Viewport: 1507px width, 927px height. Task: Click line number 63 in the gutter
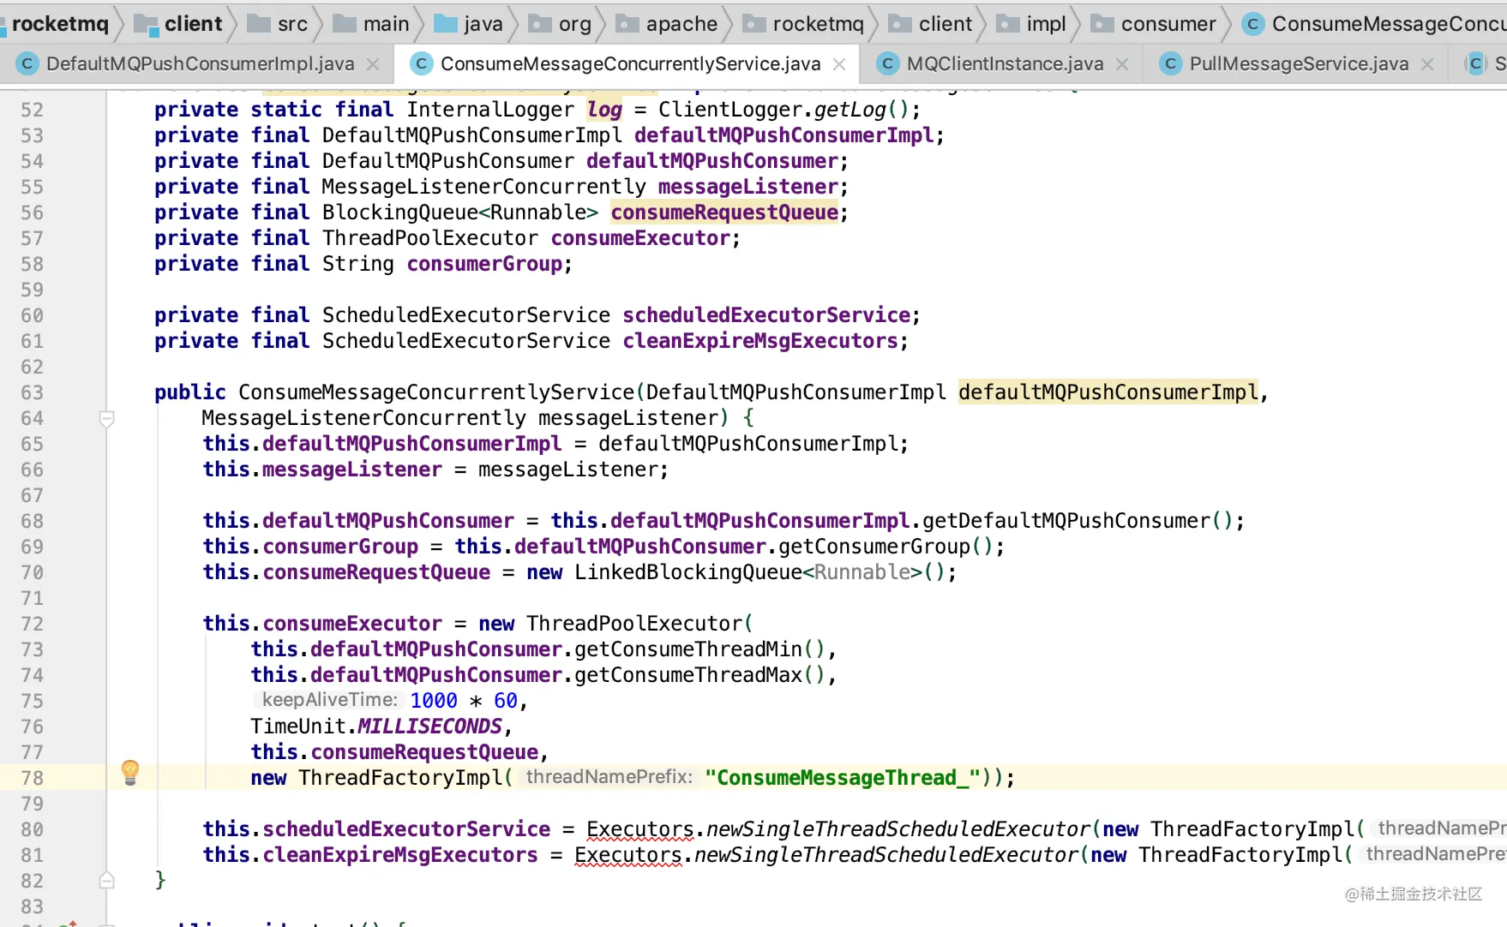(x=32, y=392)
